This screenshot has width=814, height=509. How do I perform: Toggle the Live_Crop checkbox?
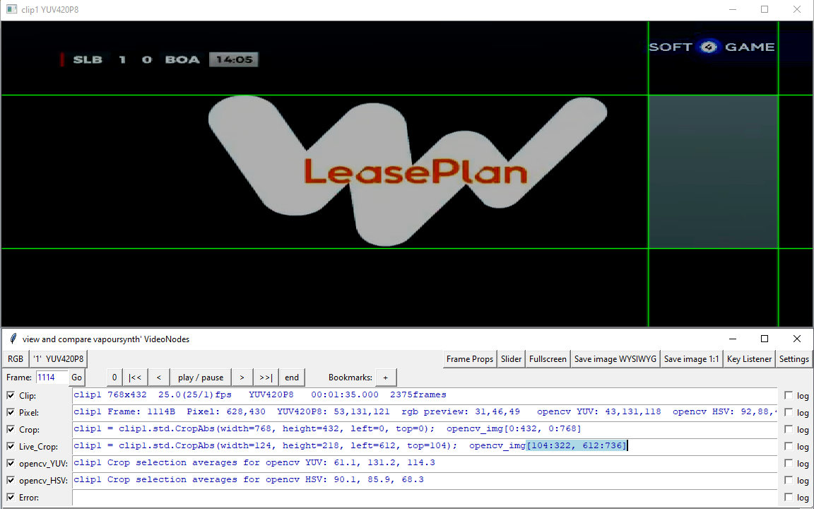coord(11,446)
